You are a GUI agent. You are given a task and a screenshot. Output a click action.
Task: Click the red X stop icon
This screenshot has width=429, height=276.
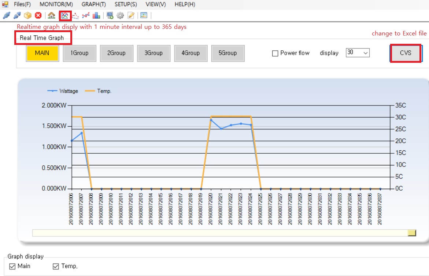[x=38, y=16]
